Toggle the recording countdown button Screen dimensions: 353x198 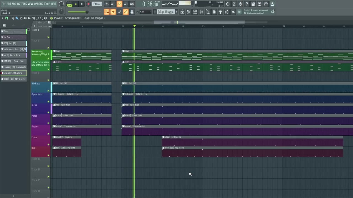pos(119,4)
